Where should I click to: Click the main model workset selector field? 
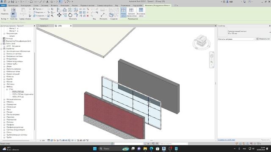coord(173,144)
